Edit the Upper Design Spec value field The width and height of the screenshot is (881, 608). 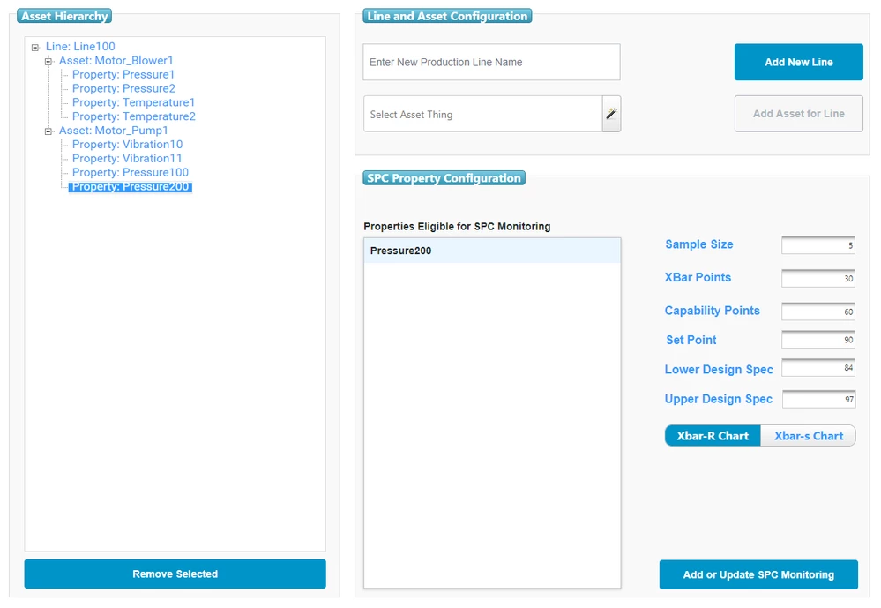point(818,400)
